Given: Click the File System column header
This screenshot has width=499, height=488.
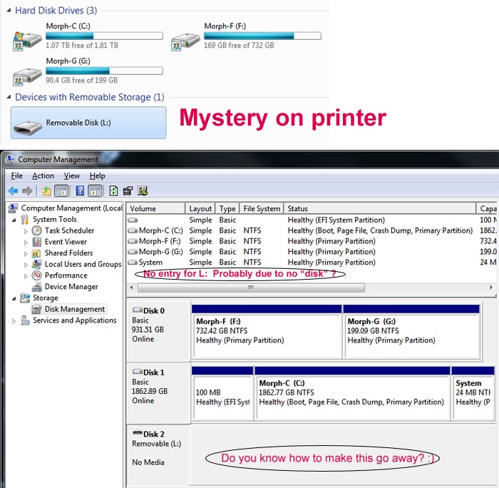Looking at the screenshot, I should [x=262, y=208].
